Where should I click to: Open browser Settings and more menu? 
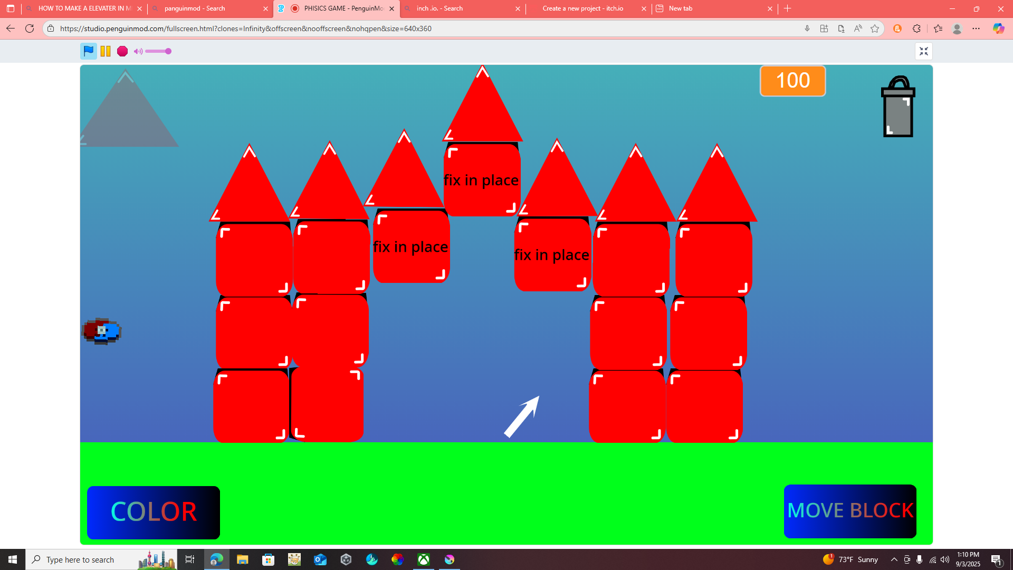(x=976, y=28)
